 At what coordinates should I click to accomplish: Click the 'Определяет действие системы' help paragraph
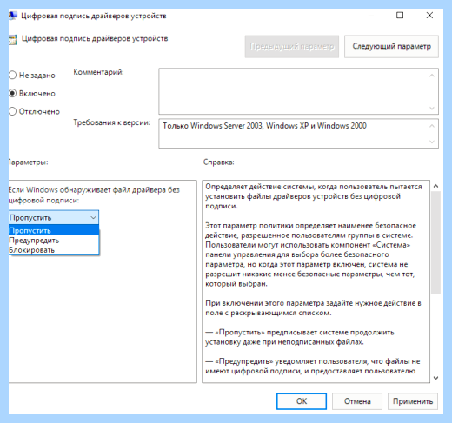pyautogui.click(x=314, y=196)
